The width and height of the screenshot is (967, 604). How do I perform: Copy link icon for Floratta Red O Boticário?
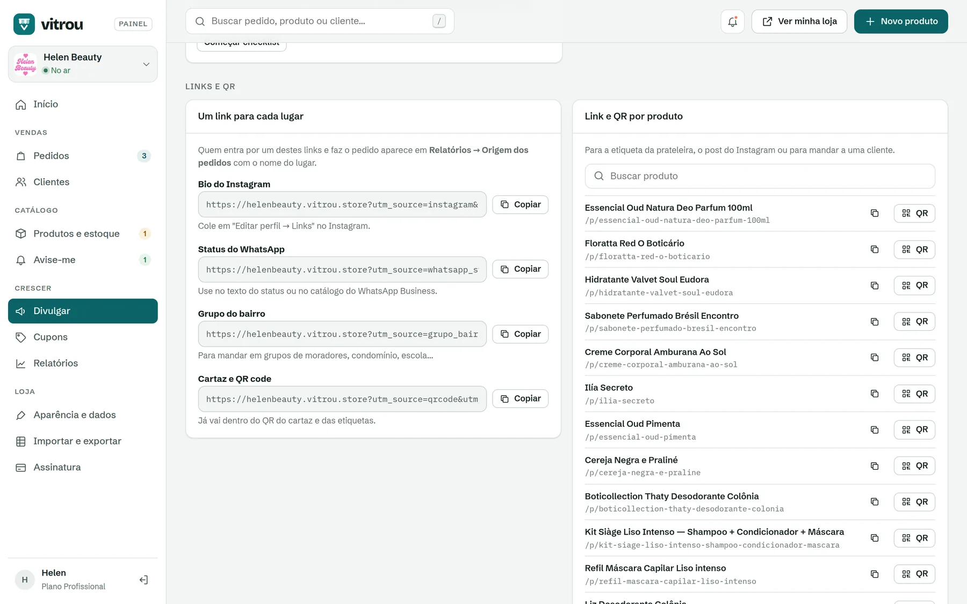(x=875, y=249)
